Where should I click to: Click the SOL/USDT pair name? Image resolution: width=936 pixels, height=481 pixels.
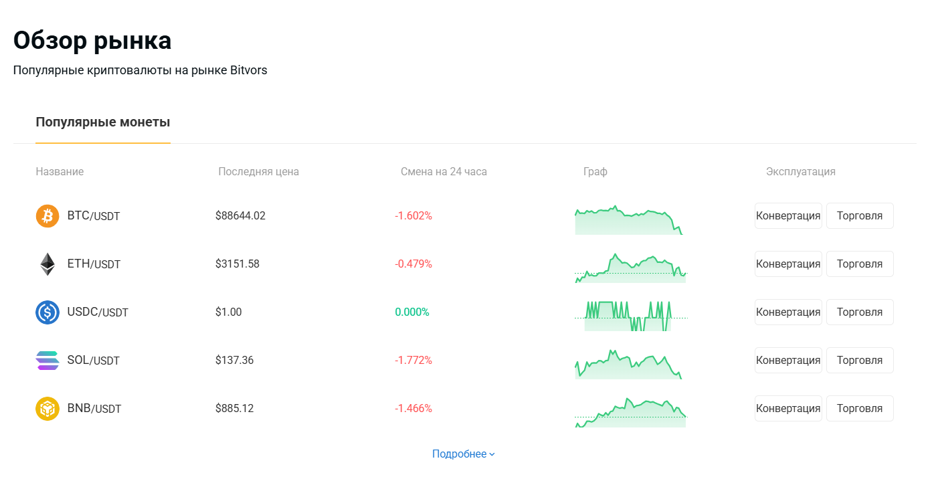[94, 361]
